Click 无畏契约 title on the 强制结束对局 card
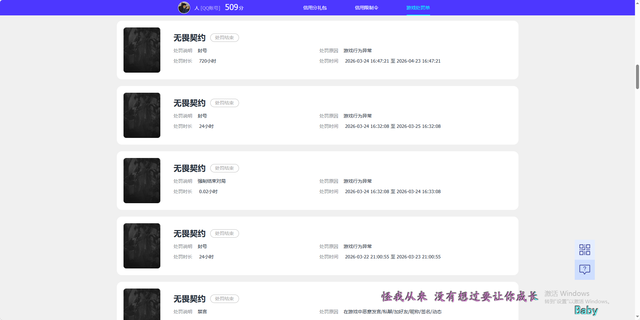 click(189, 168)
